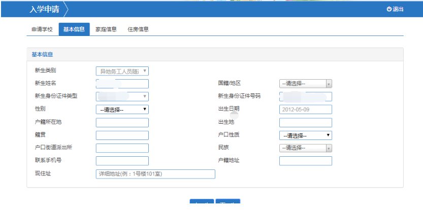The width and height of the screenshot is (423, 210).
Task: Click the 退出 logout power icon
Action: (389, 9)
